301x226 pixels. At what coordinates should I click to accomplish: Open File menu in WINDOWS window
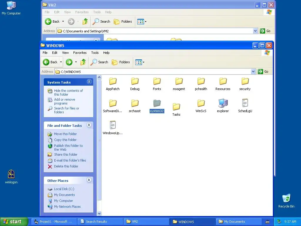(45, 53)
